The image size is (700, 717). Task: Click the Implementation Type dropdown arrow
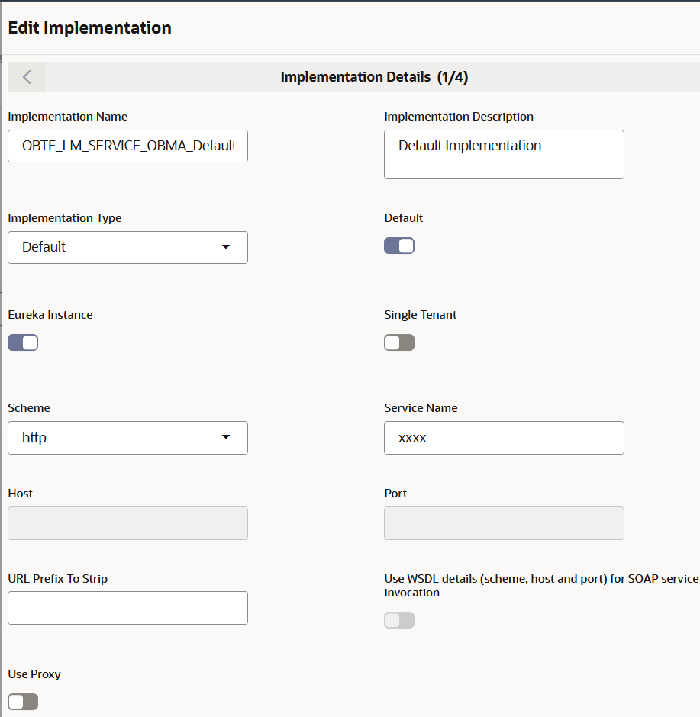click(x=225, y=247)
